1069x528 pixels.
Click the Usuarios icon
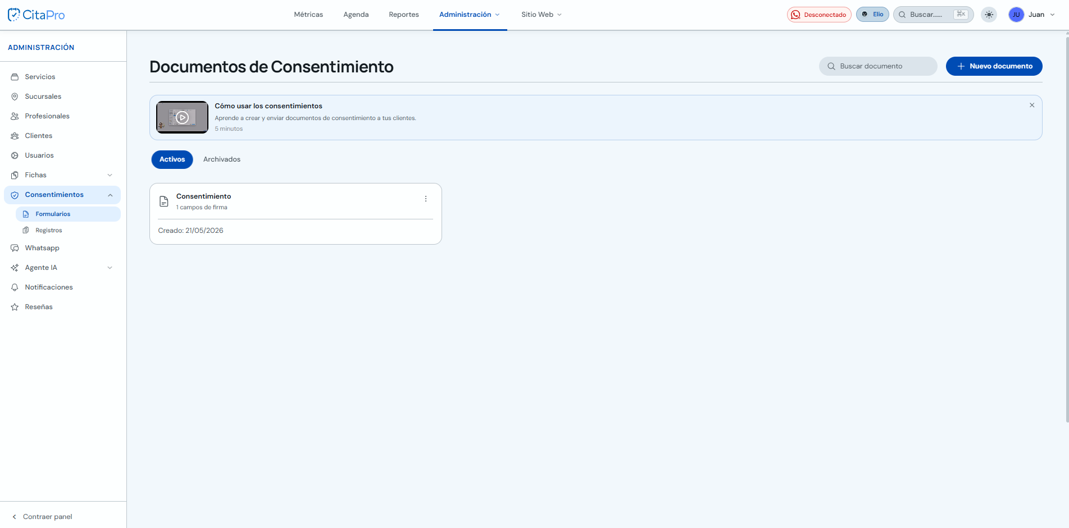click(x=15, y=155)
